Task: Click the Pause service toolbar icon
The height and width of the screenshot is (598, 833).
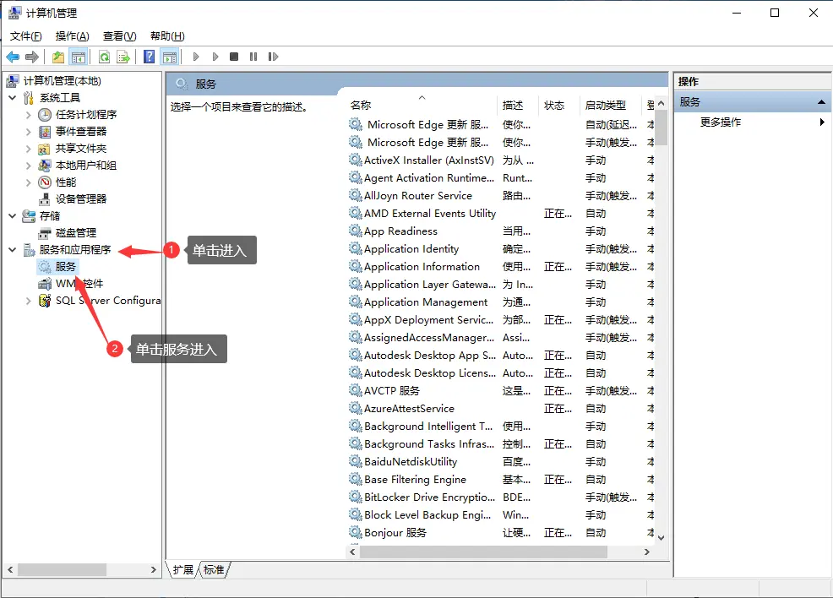Action: pos(253,57)
